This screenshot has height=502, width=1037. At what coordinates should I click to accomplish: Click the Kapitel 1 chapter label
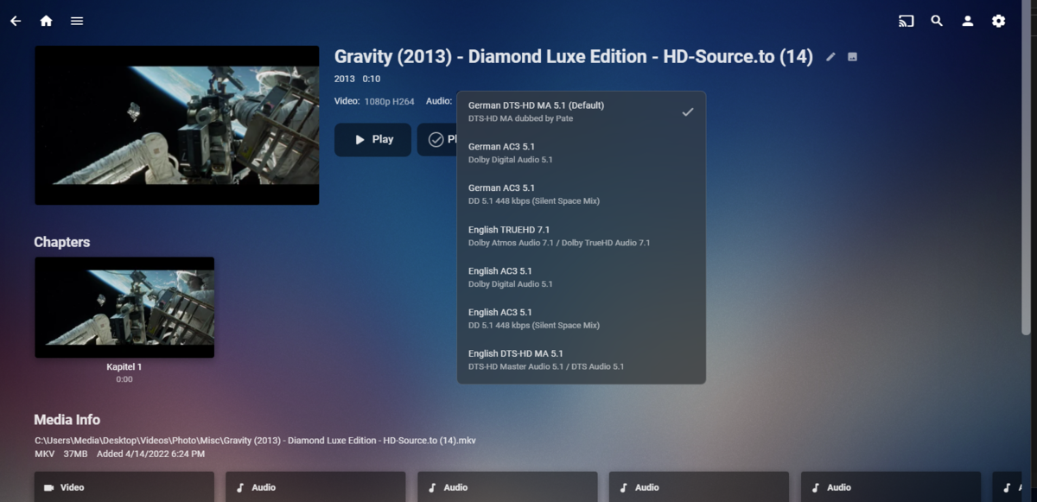[124, 367]
